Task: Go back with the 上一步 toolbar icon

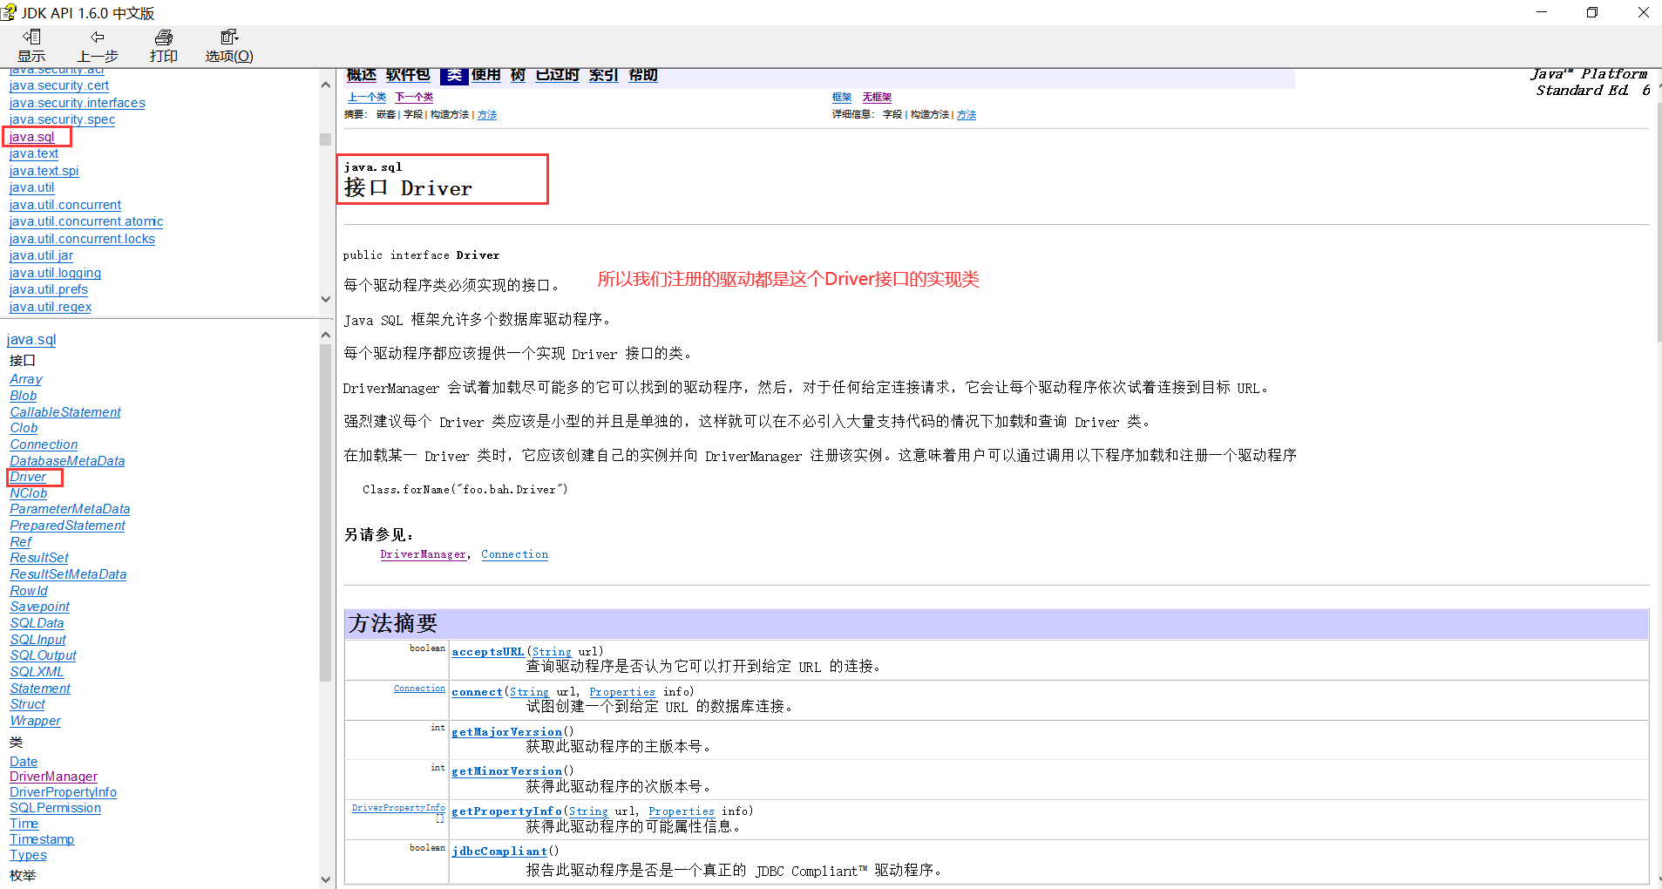Action: pyautogui.click(x=98, y=46)
